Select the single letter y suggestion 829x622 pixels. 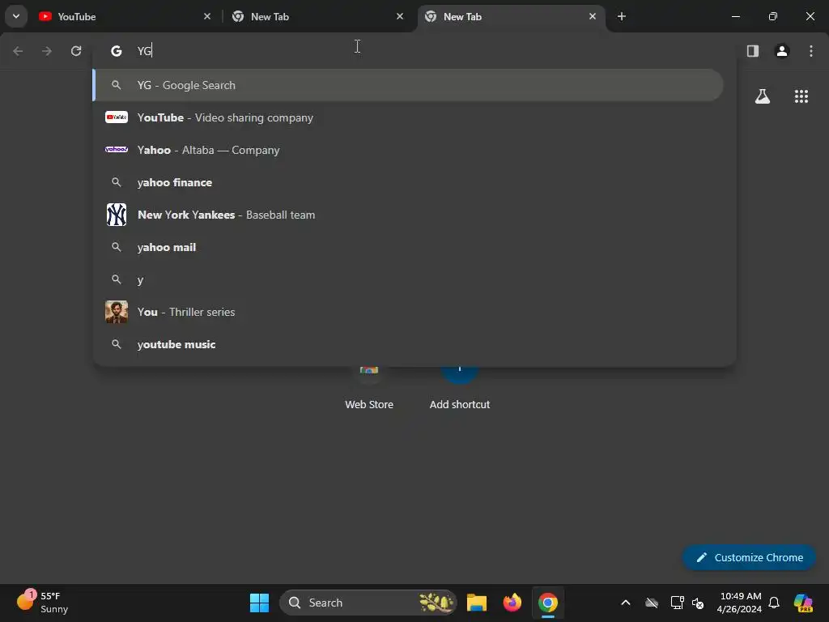pos(408,279)
